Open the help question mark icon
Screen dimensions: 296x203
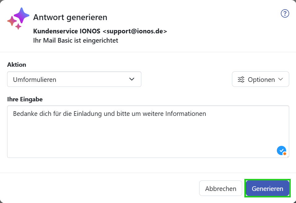(x=285, y=14)
